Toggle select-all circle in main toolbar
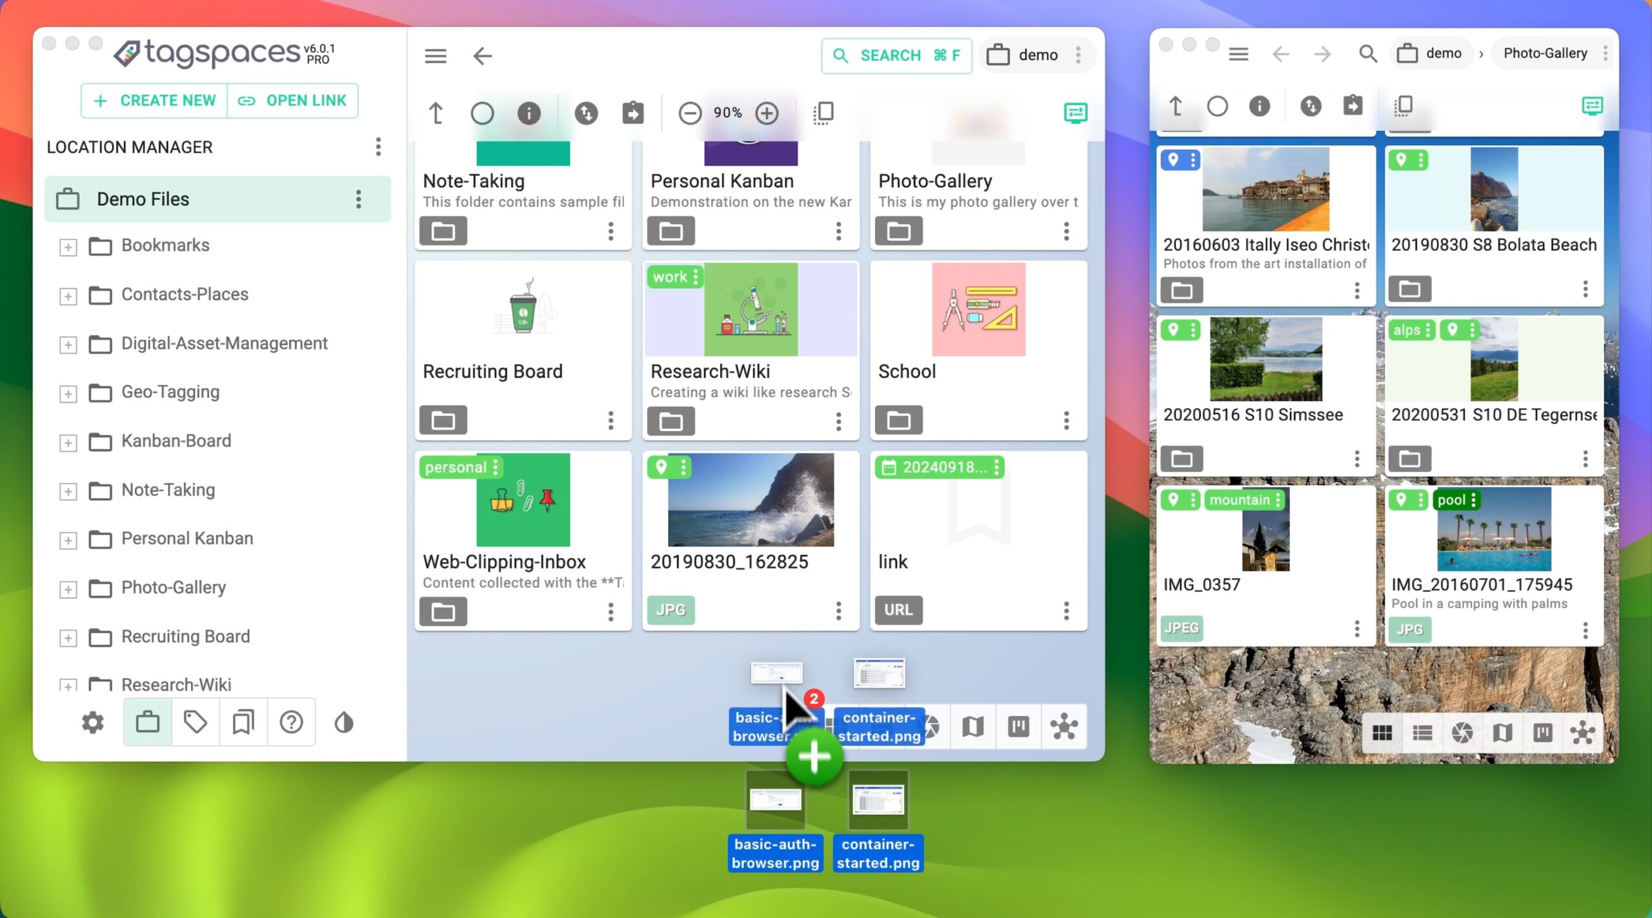The height and width of the screenshot is (918, 1652). coord(482,114)
